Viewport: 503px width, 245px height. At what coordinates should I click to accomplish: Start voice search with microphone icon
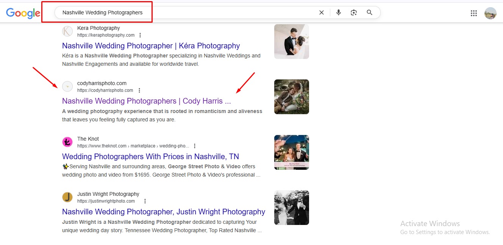(x=339, y=12)
